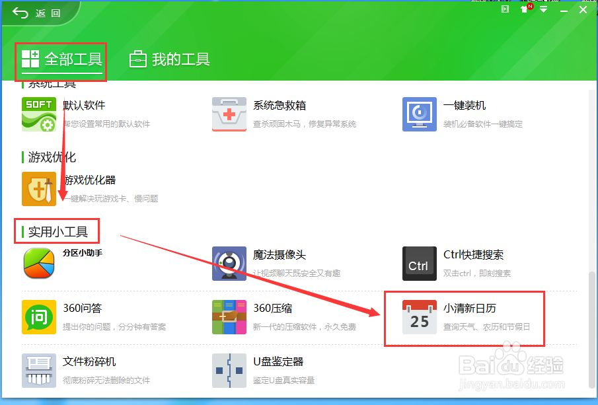The width and height of the screenshot is (598, 405).
Task: Click description 鉴定U盘真实容量
Action: (283, 380)
